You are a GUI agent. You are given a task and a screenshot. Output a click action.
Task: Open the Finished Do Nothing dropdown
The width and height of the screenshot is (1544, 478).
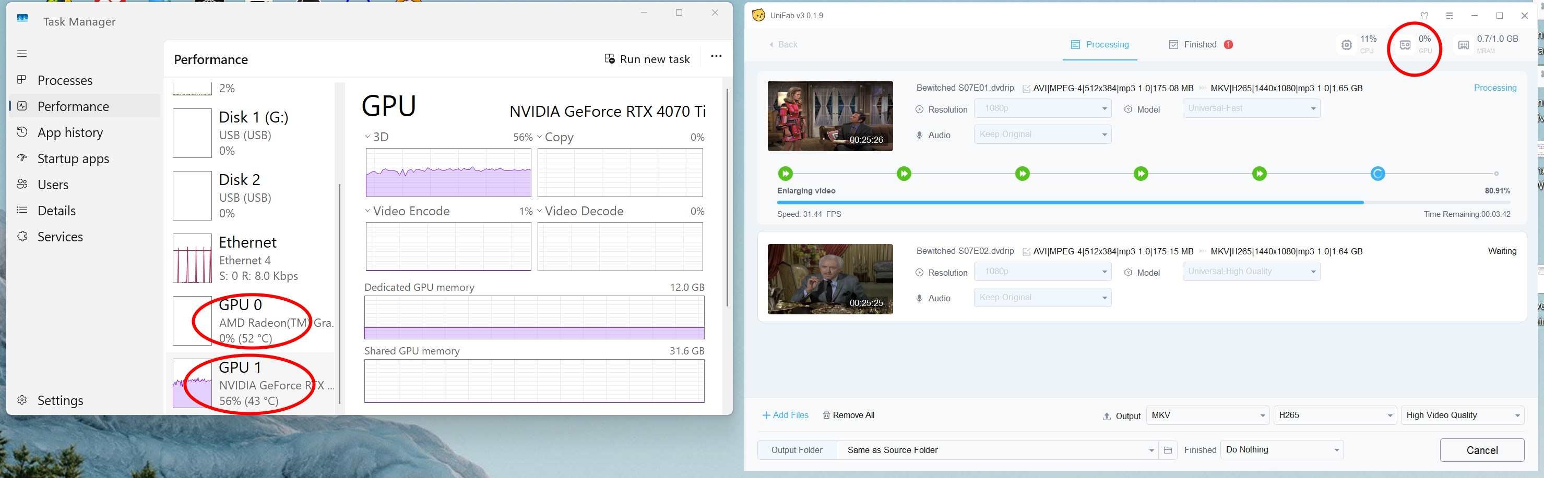click(x=1282, y=450)
